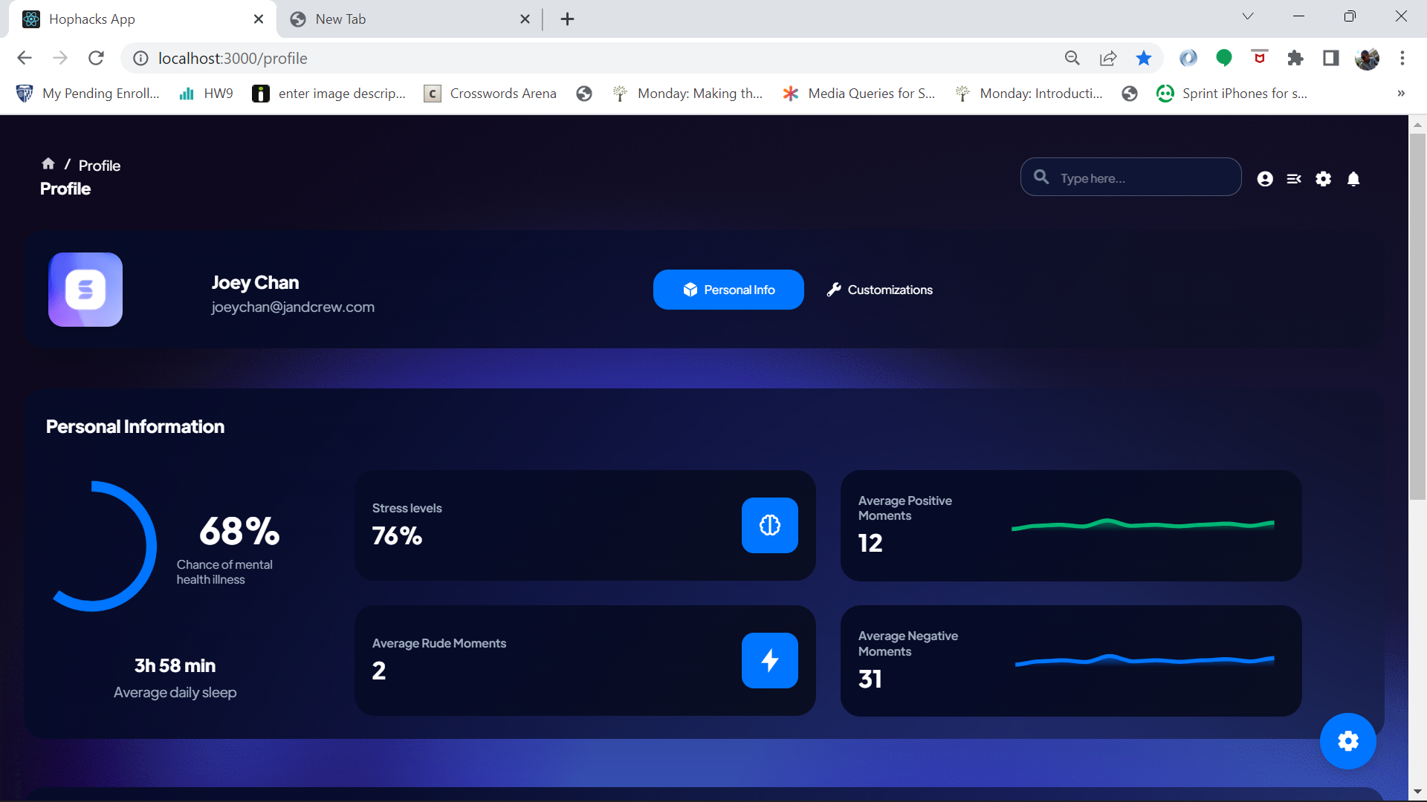
Task: Open the header settings gear icon
Action: pos(1324,179)
